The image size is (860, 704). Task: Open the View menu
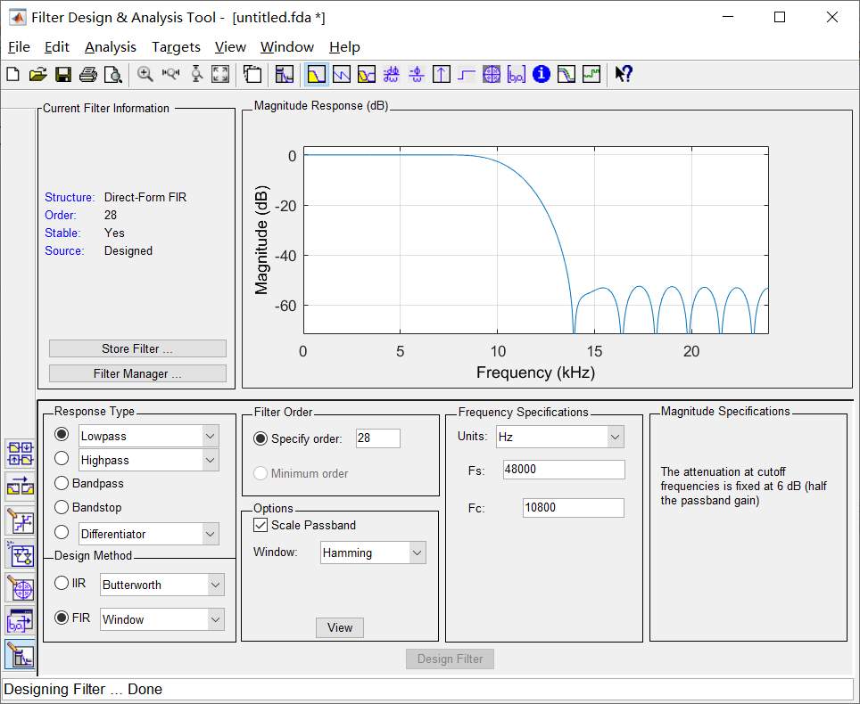click(x=230, y=47)
